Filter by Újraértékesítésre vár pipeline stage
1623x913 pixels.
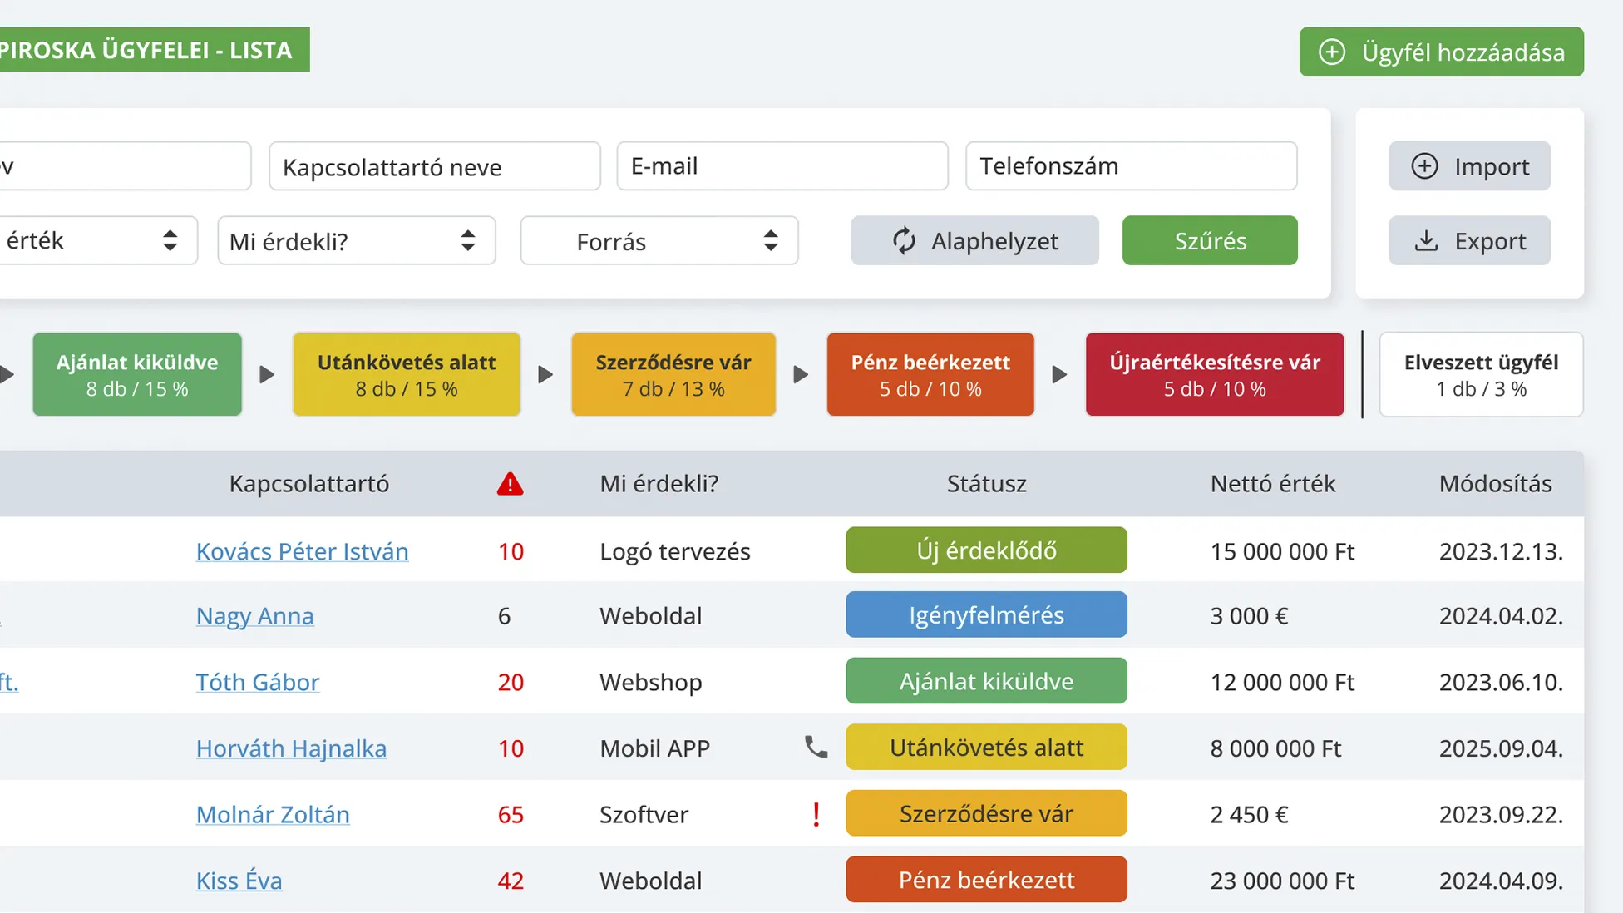(1215, 374)
